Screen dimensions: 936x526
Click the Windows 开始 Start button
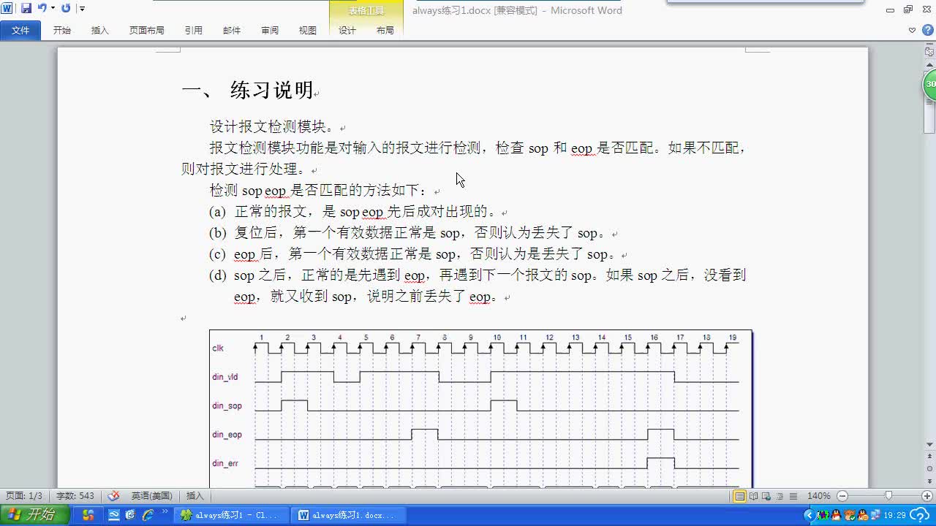[34, 515]
